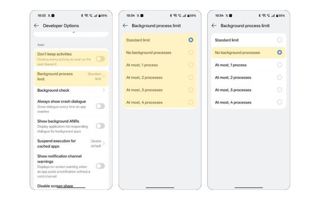Tap back arrow on middle Background process limit screen
Viewport: 320px width, 200px height.
pyautogui.click(x=125, y=26)
